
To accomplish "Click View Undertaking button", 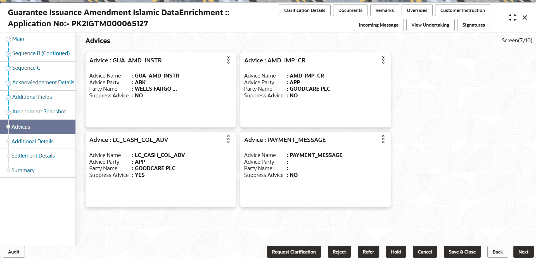I will tap(430, 25).
